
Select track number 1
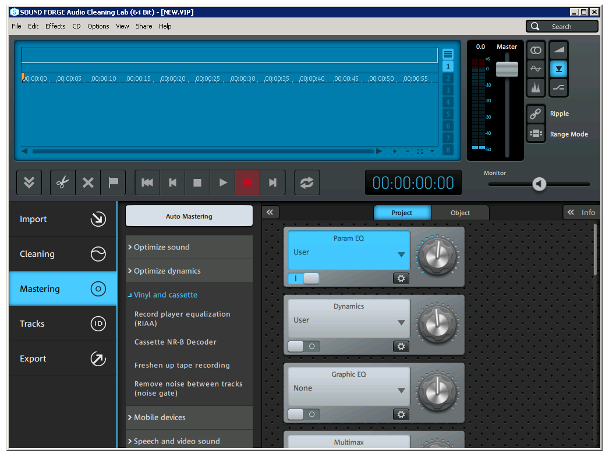coord(448,66)
